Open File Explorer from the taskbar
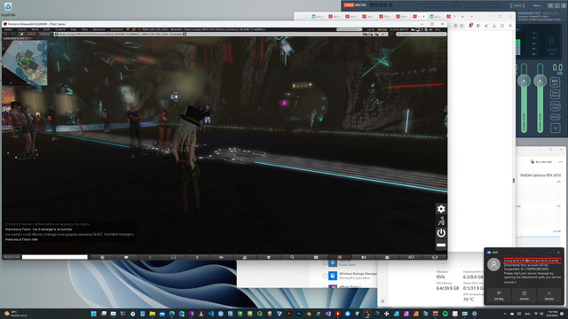The width and height of the screenshot is (568, 319). 152,314
